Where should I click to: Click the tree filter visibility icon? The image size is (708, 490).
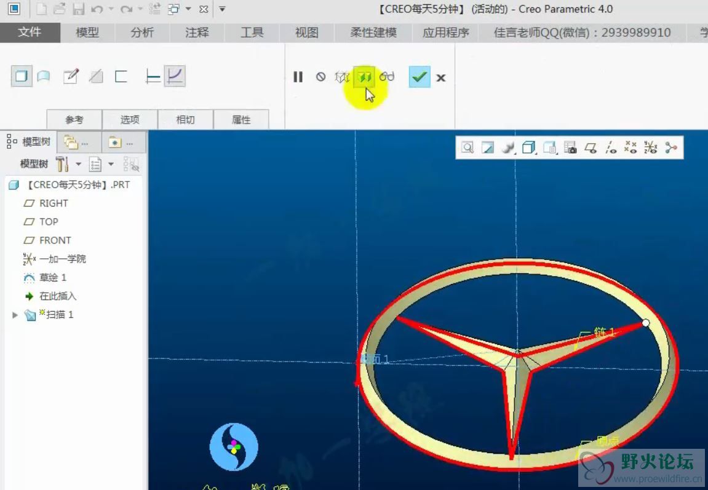click(131, 164)
